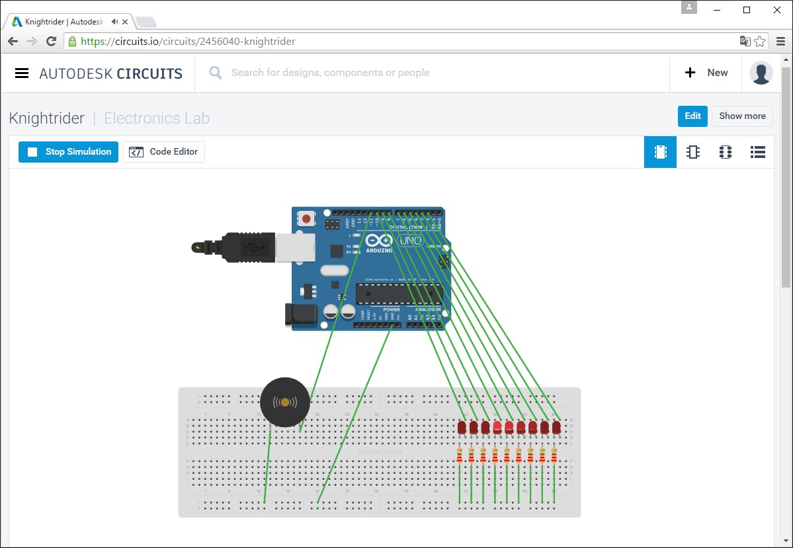Switch to the schematic view icon
793x548 pixels.
tap(693, 151)
